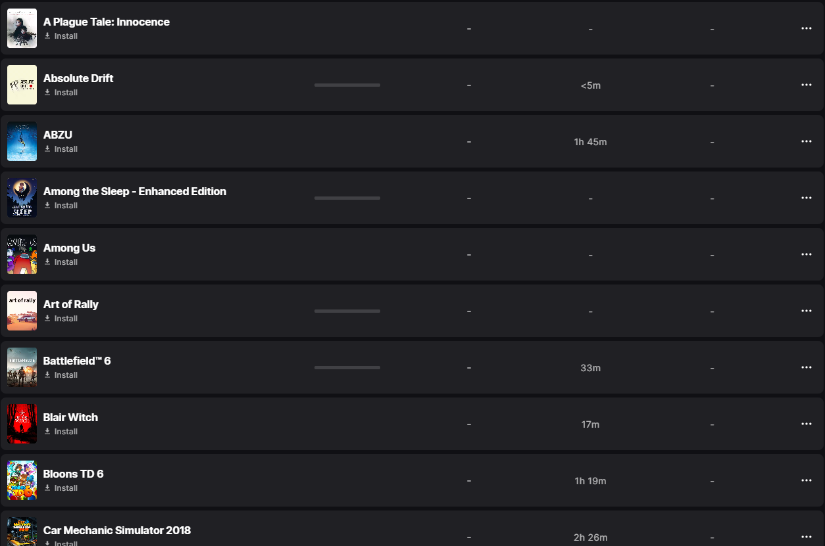This screenshot has height=546, width=825.
Task: Click Battlefield 6 cover thumbnail
Action: pyautogui.click(x=22, y=367)
